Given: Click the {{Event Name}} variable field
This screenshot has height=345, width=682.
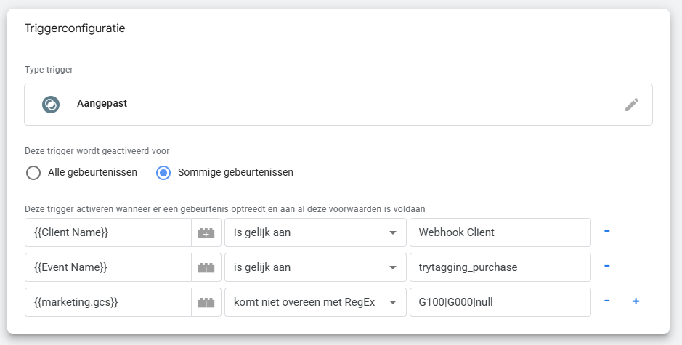Looking at the screenshot, I should tap(107, 267).
